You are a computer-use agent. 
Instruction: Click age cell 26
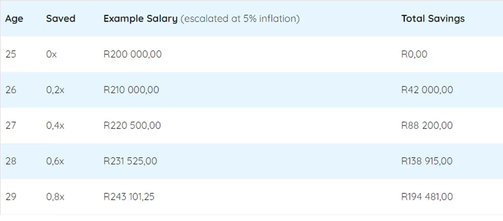[x=11, y=90]
